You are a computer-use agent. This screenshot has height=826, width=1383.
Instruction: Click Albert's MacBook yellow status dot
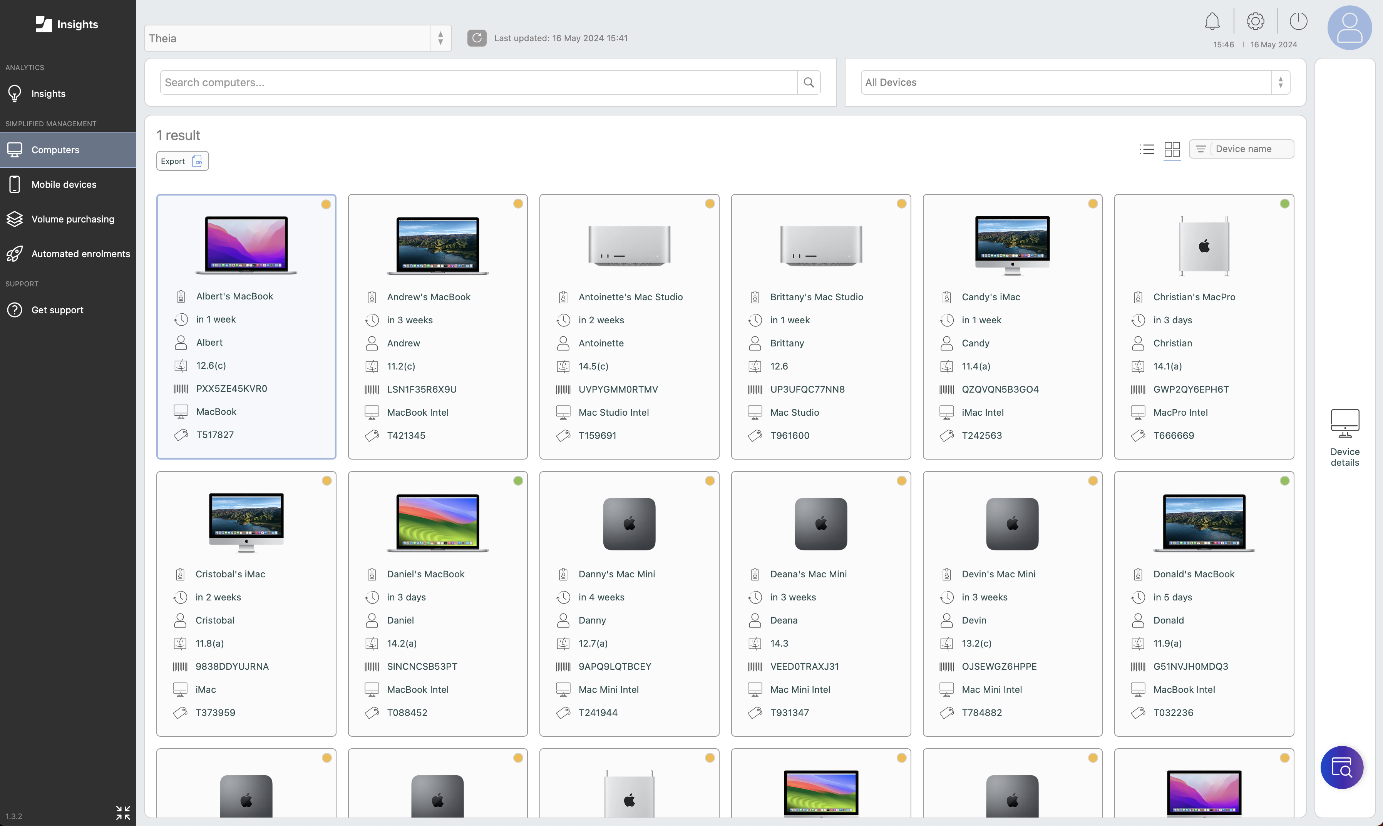[x=326, y=204]
